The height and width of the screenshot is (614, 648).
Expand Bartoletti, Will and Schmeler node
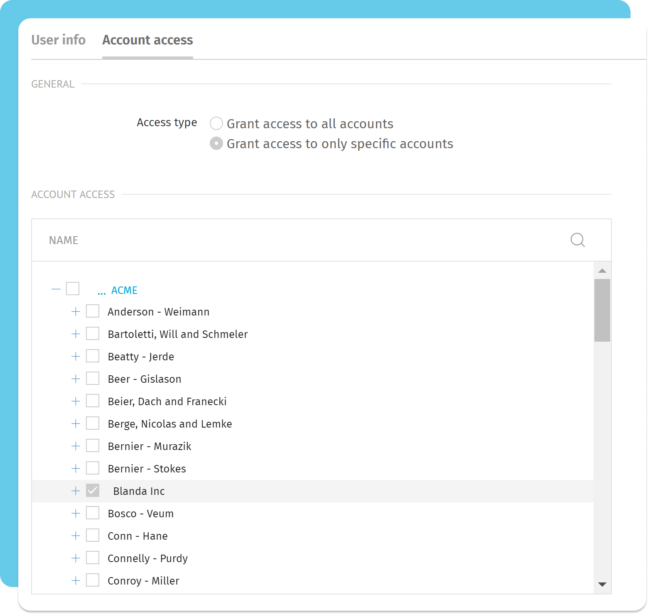[x=76, y=334]
